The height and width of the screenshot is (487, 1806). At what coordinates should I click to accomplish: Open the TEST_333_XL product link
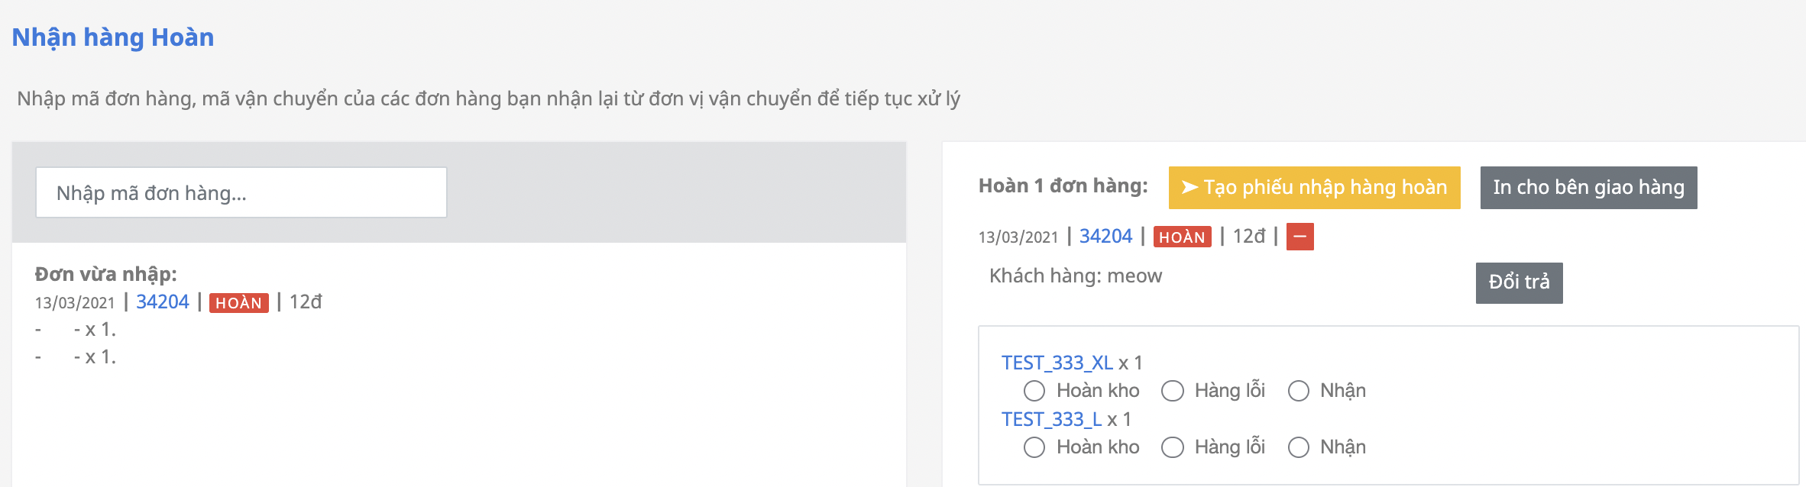pyautogui.click(x=1057, y=363)
